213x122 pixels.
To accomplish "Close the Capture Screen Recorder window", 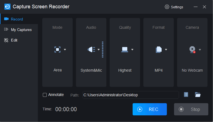I will [204, 7].
